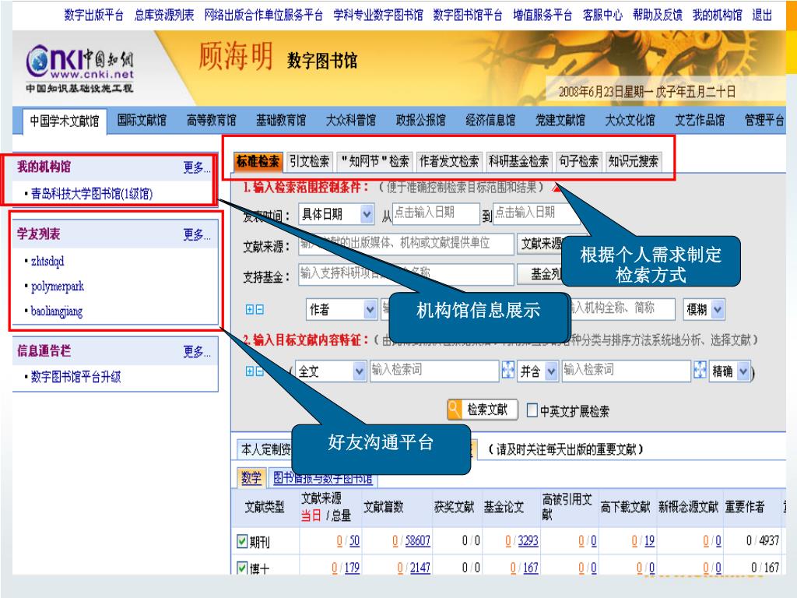This screenshot has width=797, height=598.
Task: Open the 文艺作品馆 nav tab
Action: coord(700,120)
